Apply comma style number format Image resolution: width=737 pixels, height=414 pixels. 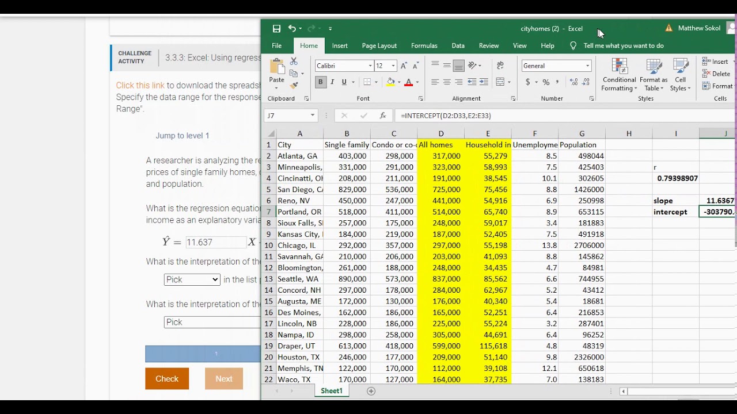tap(557, 82)
